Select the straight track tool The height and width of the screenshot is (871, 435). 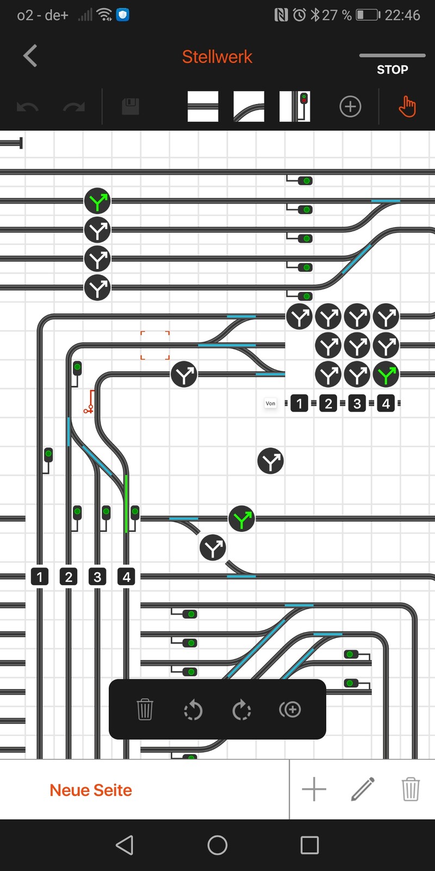click(203, 106)
